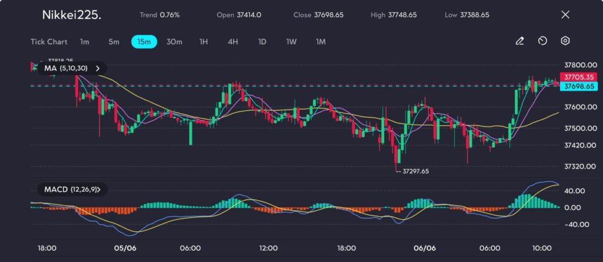Select the pencil drawing tool icon
The width and height of the screenshot is (603, 262).
519,41
